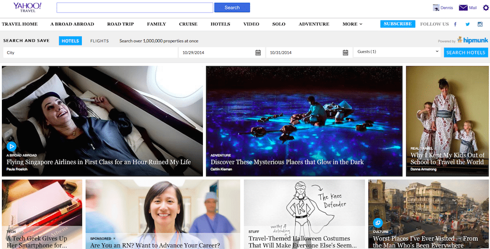Viewport: 490px width, 249px height.
Task: Click the Mail text link
Action: click(473, 8)
